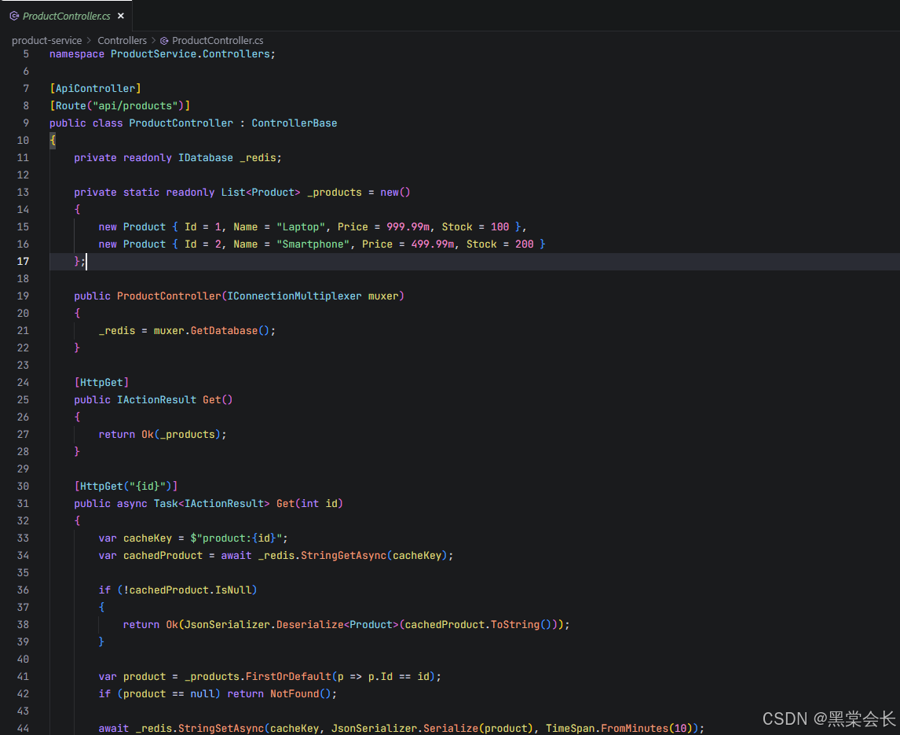Click JsonSerializer.Deserialize call
900x735 pixels.
tap(264, 625)
